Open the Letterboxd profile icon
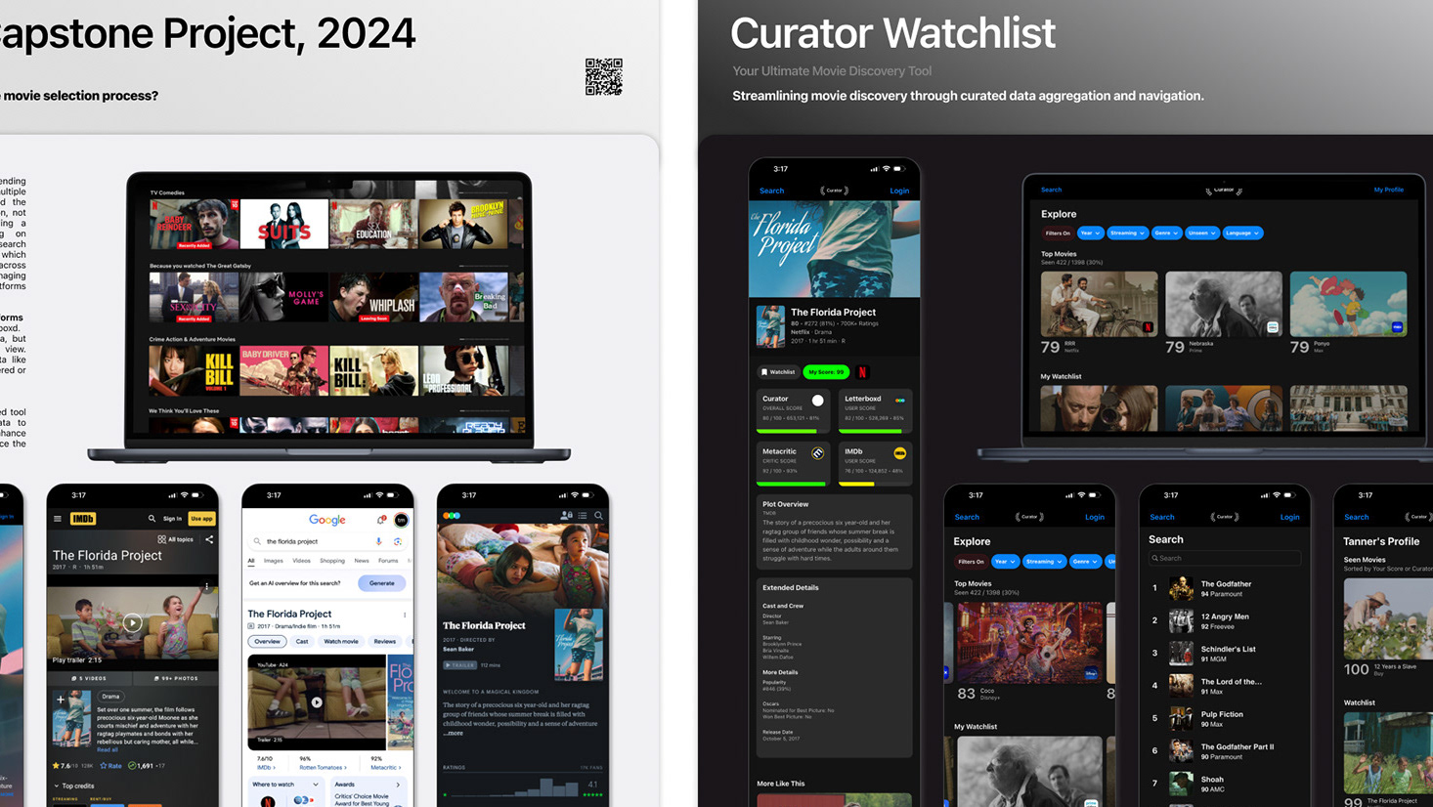This screenshot has width=1433, height=807. (566, 516)
